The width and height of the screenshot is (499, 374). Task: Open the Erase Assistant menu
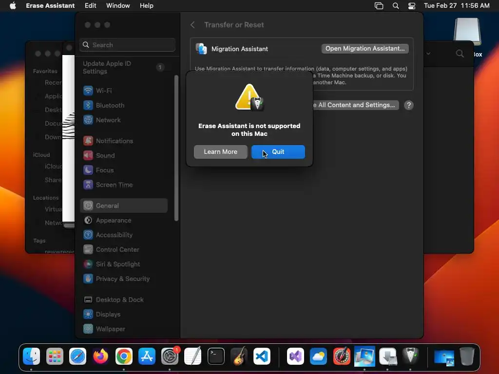[x=50, y=6]
